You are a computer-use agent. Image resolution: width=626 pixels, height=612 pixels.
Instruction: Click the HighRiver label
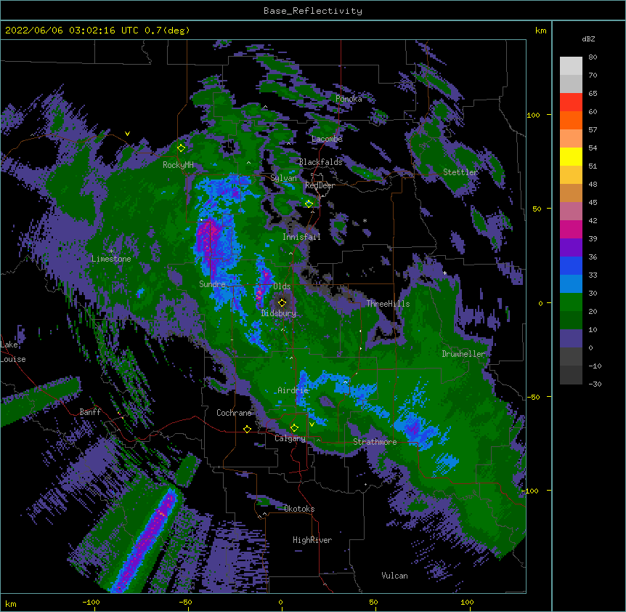312,540
